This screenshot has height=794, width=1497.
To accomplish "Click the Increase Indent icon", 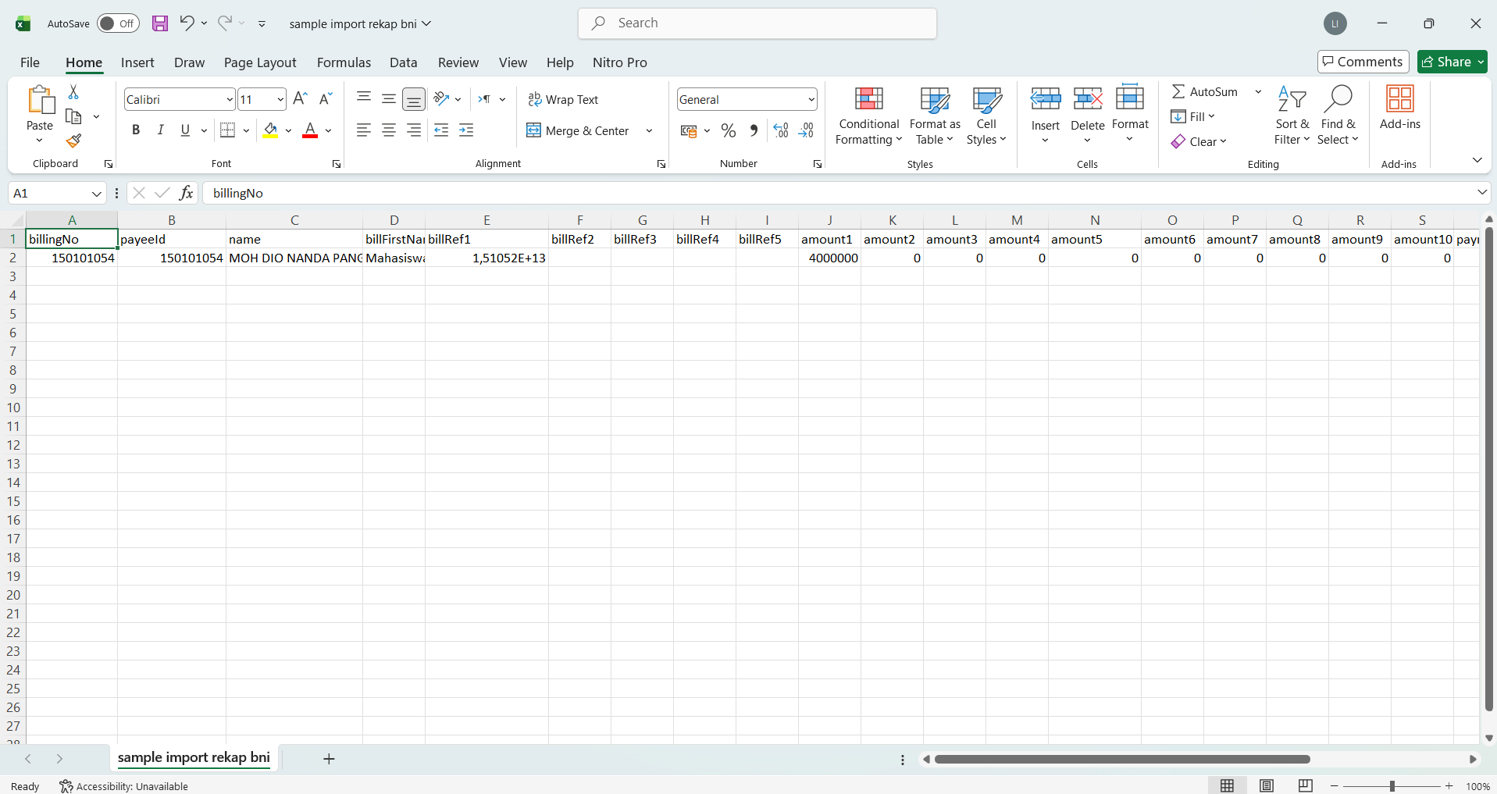I will (x=466, y=130).
